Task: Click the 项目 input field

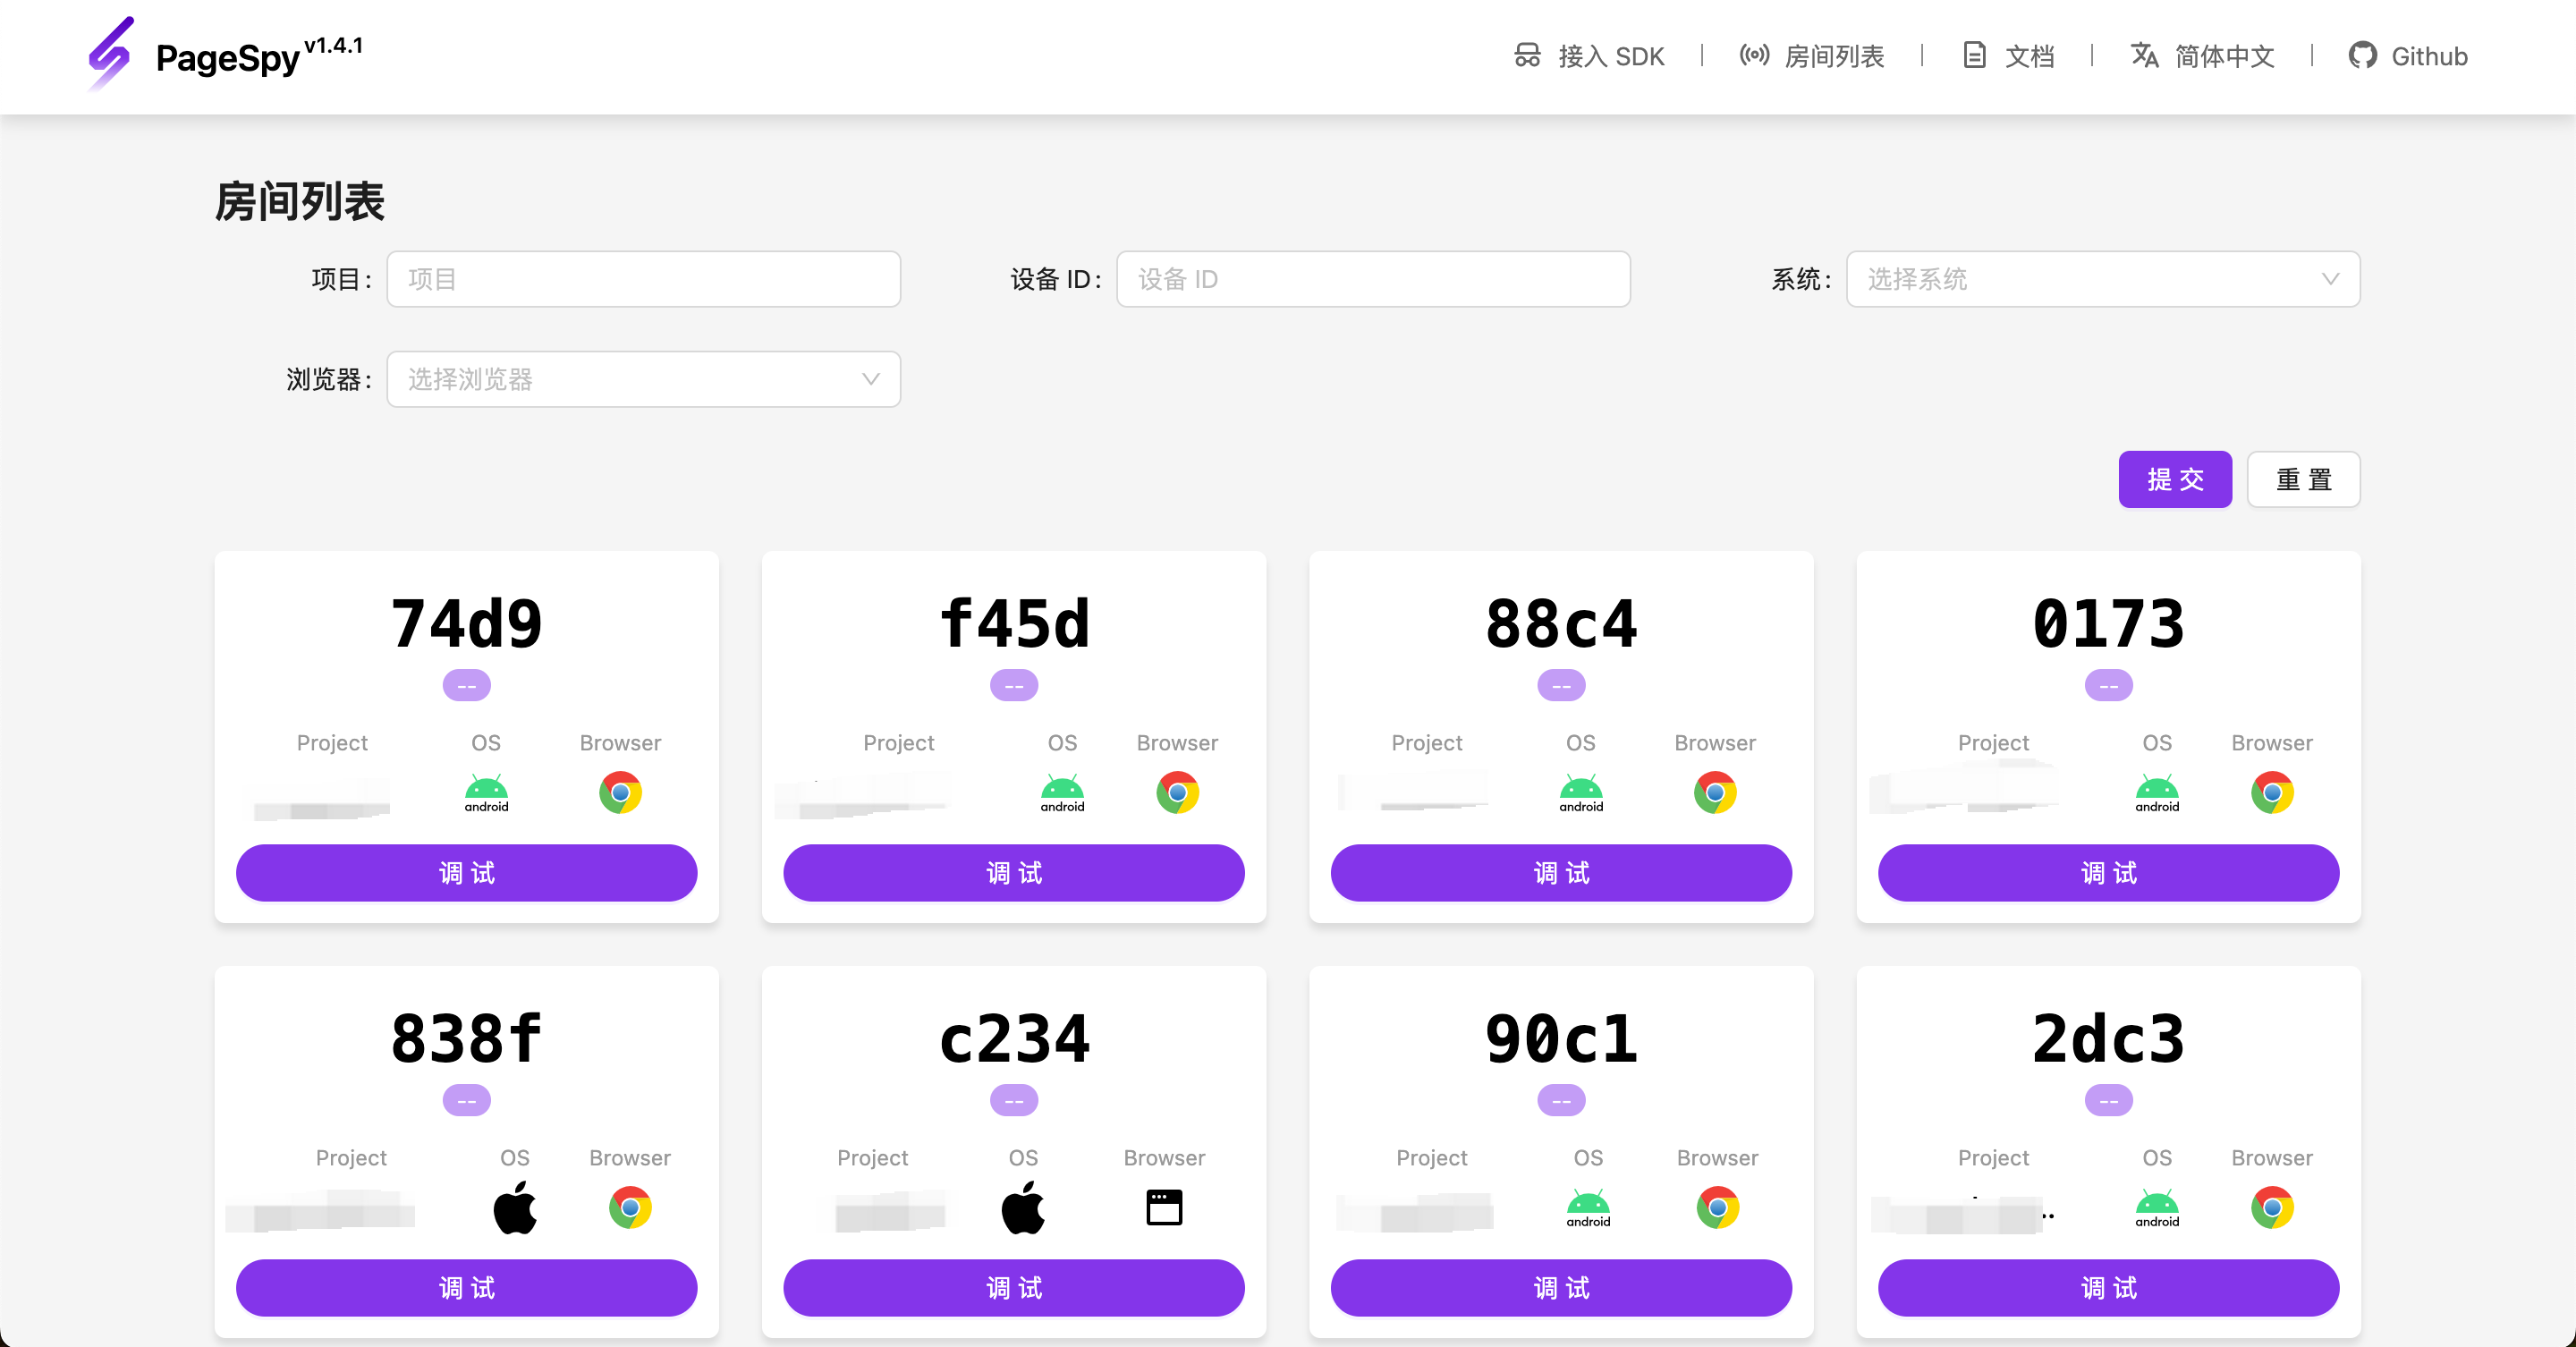Action: pyautogui.click(x=643, y=279)
